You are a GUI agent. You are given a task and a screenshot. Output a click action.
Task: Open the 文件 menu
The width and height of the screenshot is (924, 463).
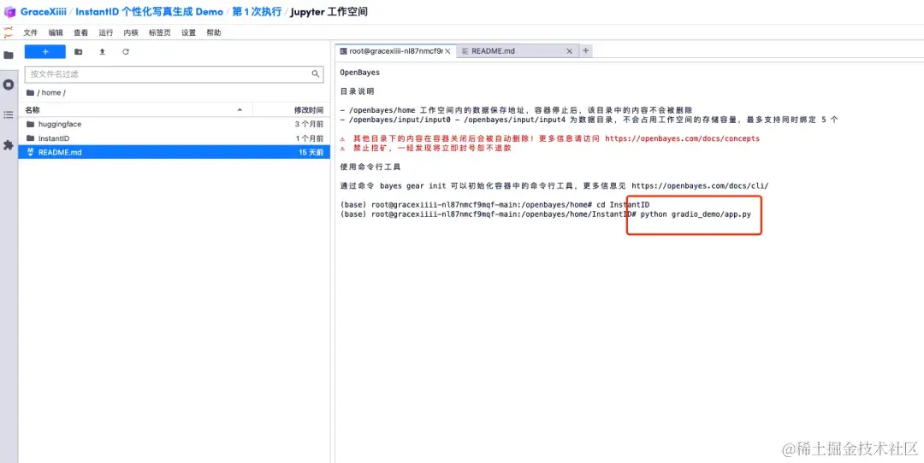[31, 33]
